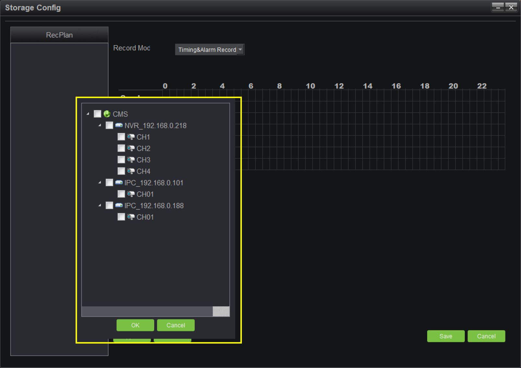Viewport: 521px width, 368px height.
Task: Click the IPC_192.168.0.188 device icon
Action: click(x=119, y=206)
